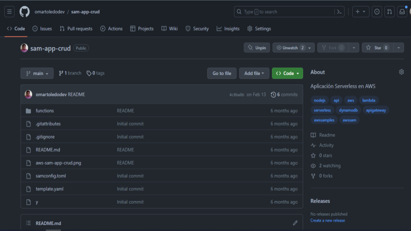Switch to the Issues tab
This screenshot has height=231, width=411.
pyautogui.click(x=42, y=29)
